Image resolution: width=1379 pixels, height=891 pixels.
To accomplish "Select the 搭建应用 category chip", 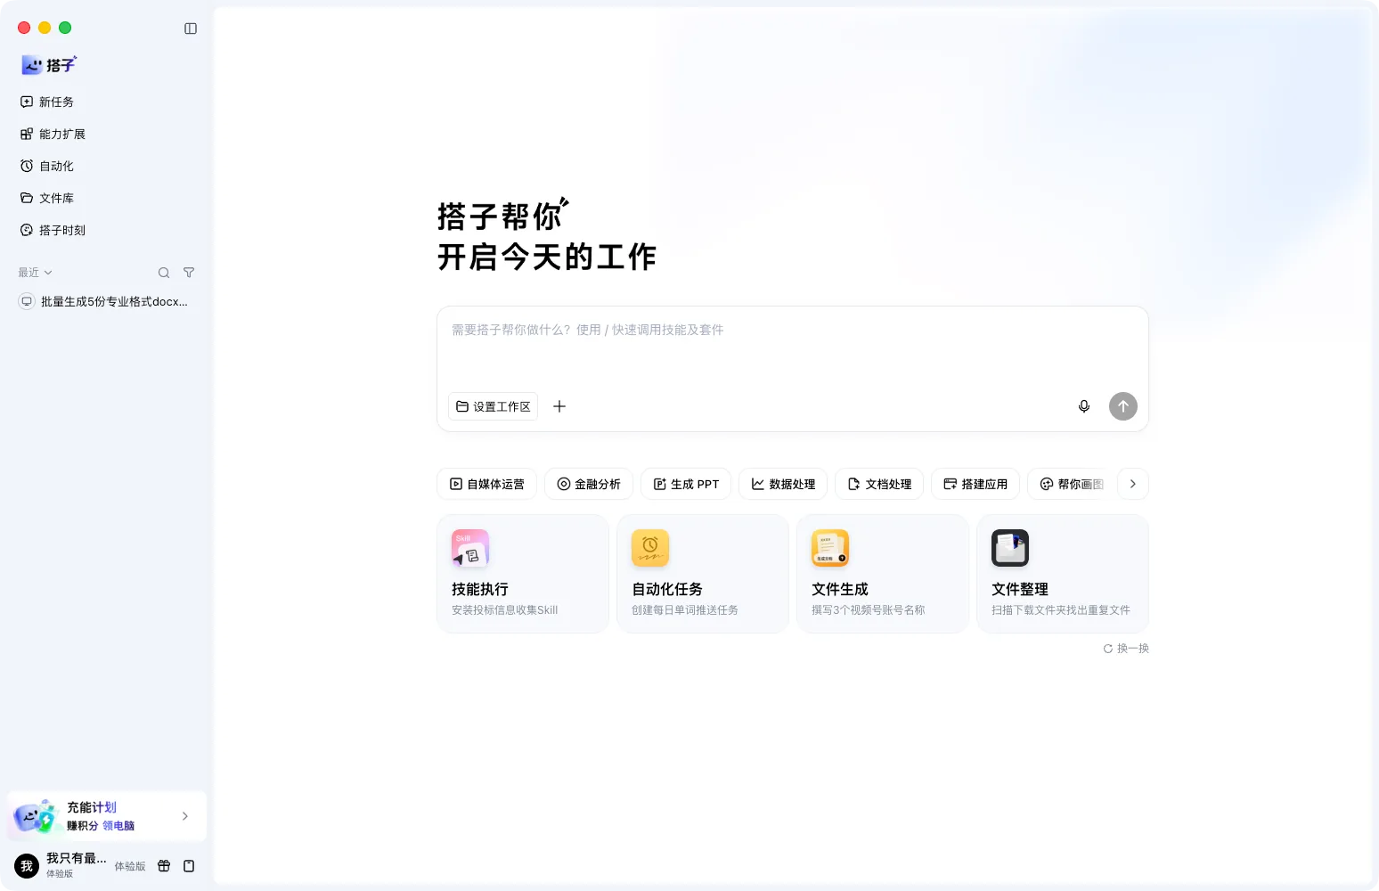I will 975,484.
